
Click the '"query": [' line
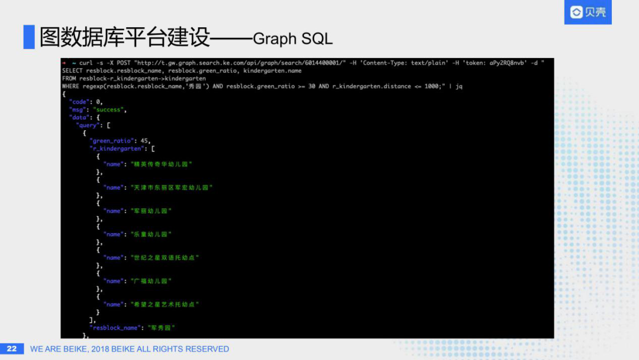pos(93,125)
